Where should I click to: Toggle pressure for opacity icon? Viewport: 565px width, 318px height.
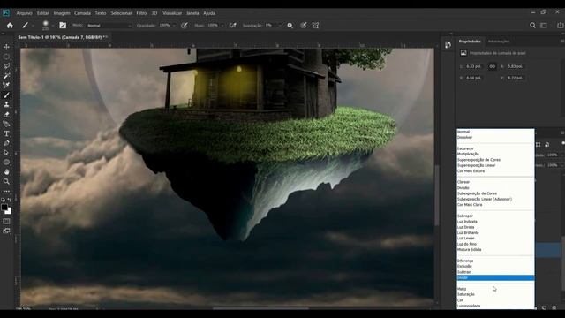point(185,26)
